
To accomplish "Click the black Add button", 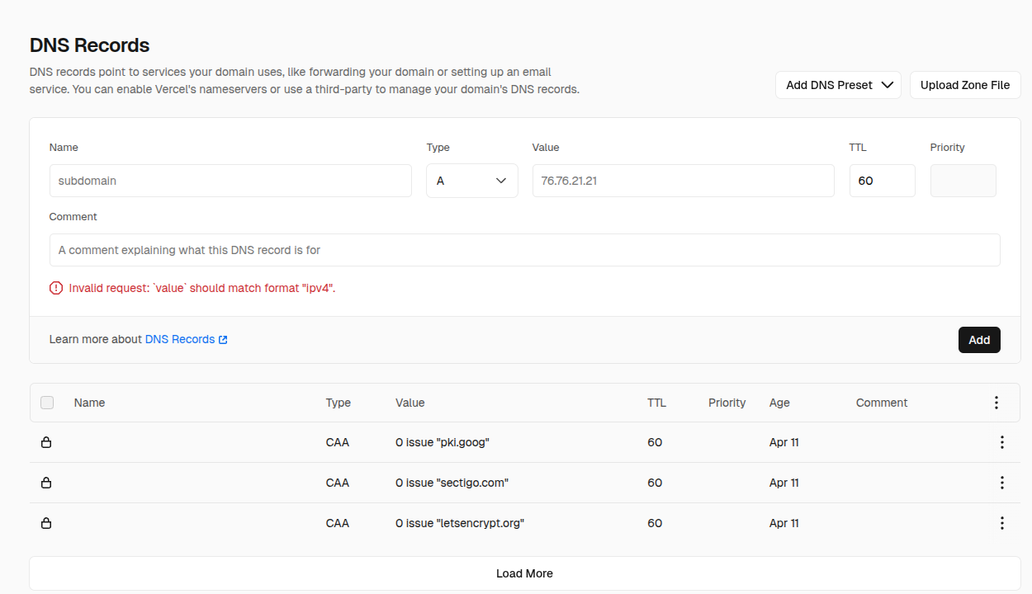I will [x=979, y=340].
